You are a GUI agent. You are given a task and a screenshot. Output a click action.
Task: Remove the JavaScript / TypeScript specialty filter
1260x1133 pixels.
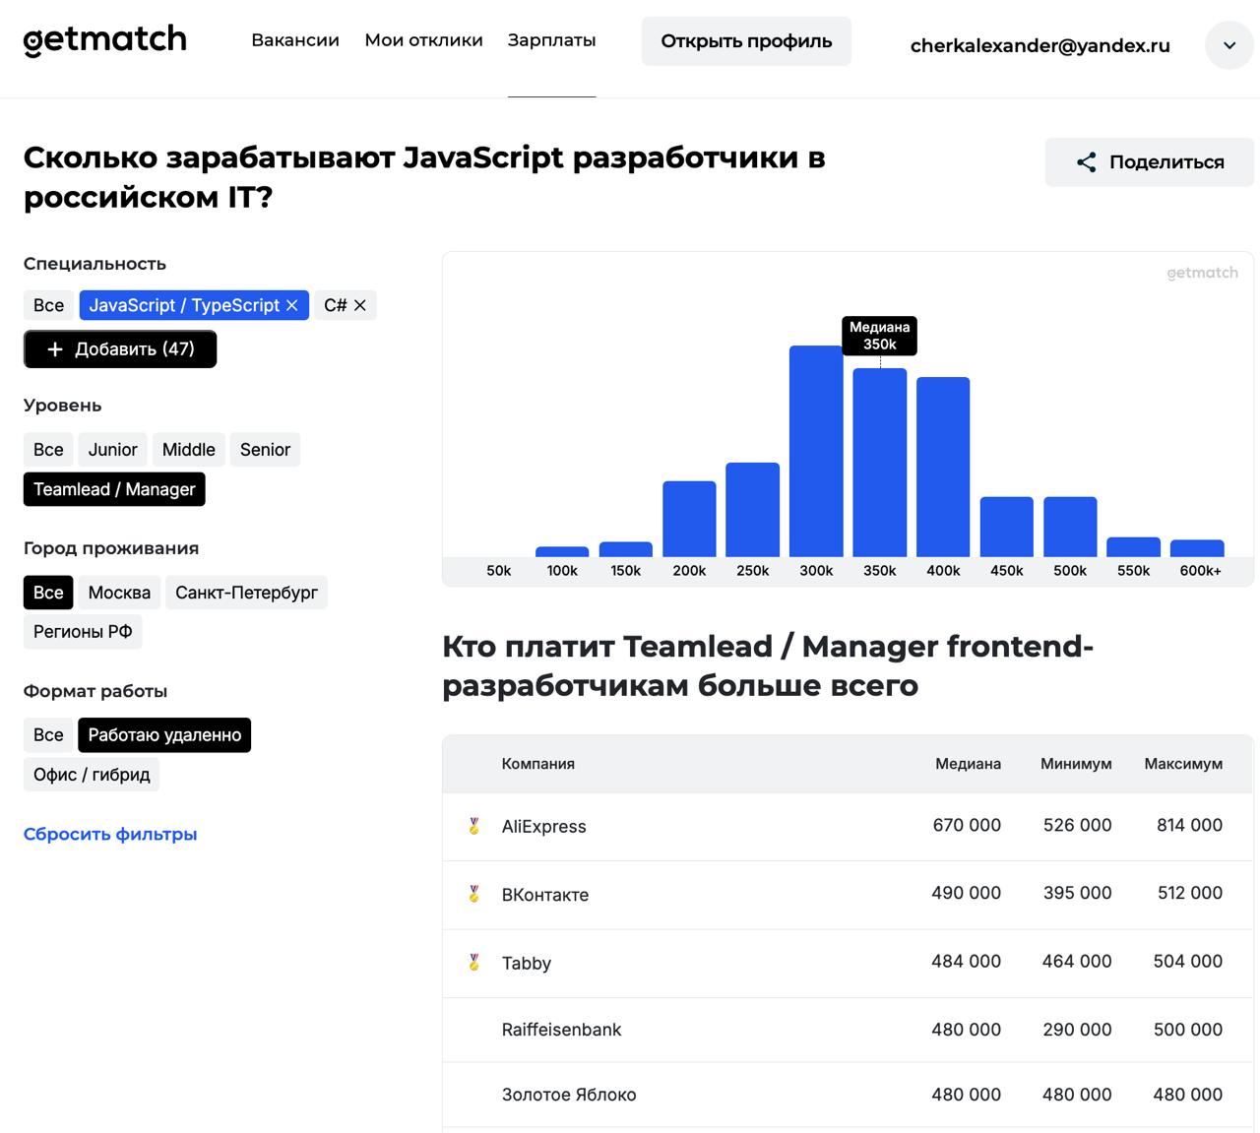click(x=291, y=305)
